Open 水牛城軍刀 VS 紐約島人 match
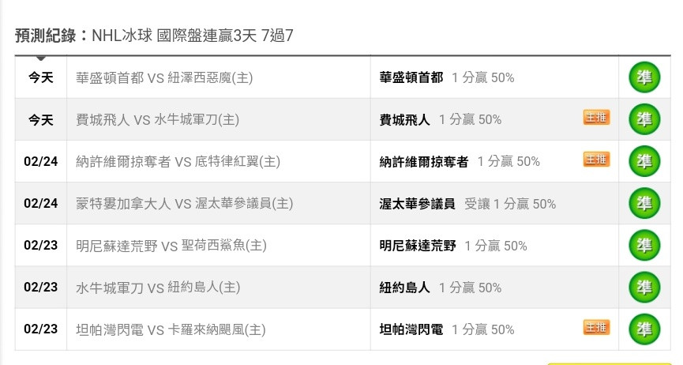This screenshot has height=365, width=683. (158, 288)
